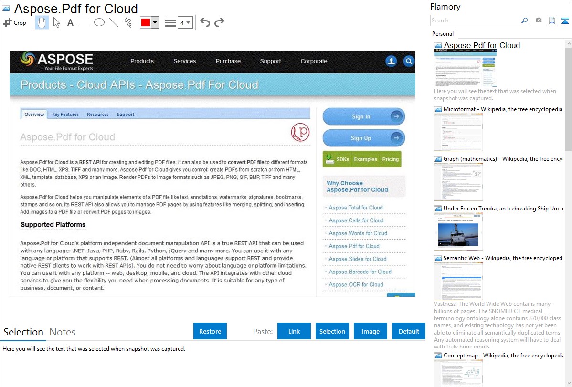This screenshot has width=572, height=387.
Task: Click the blue Sign In button
Action: click(364, 117)
